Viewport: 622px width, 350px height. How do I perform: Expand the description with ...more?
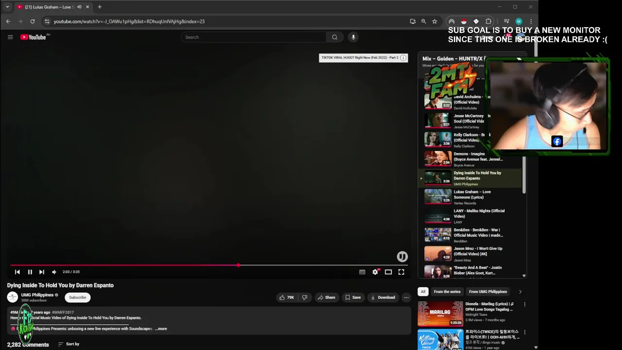point(161,329)
